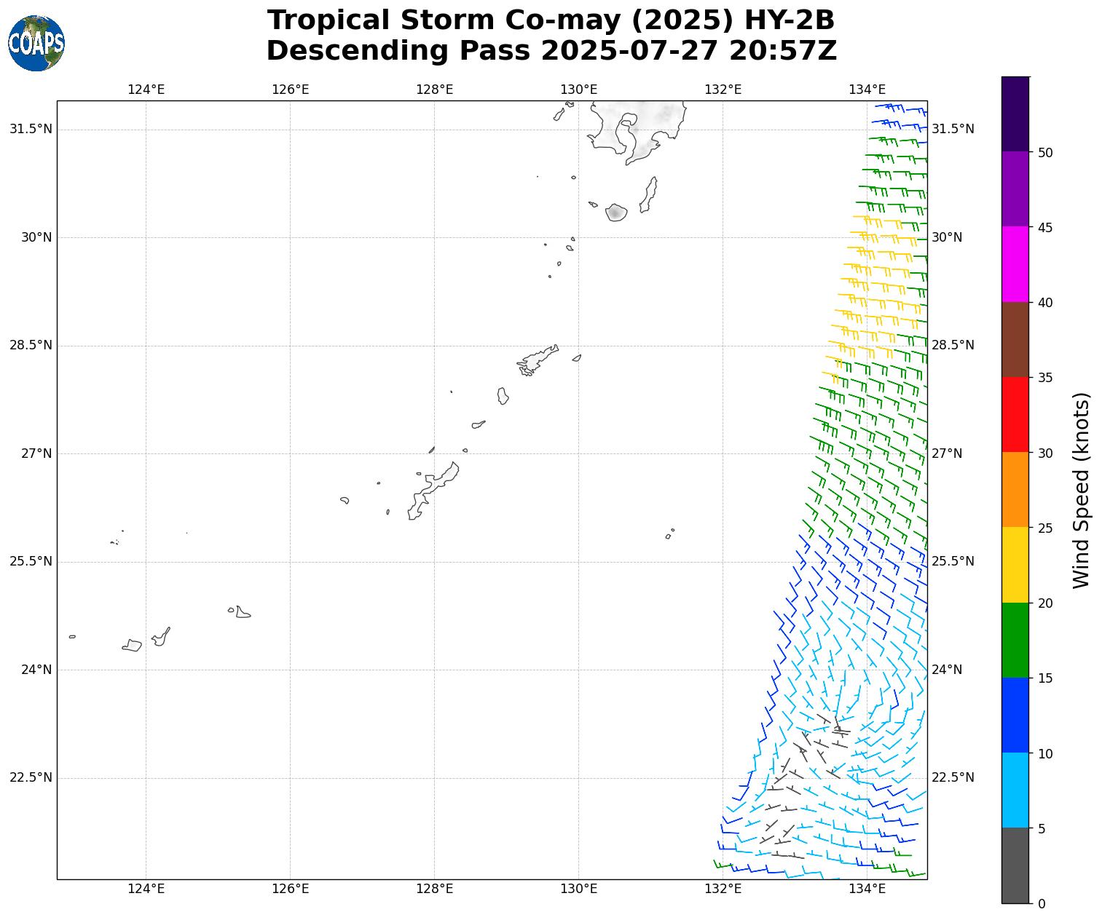Image resolution: width=1102 pixels, height=920 pixels.
Task: Pick the gray 0-5 knot color band
Action: [x=1015, y=865]
